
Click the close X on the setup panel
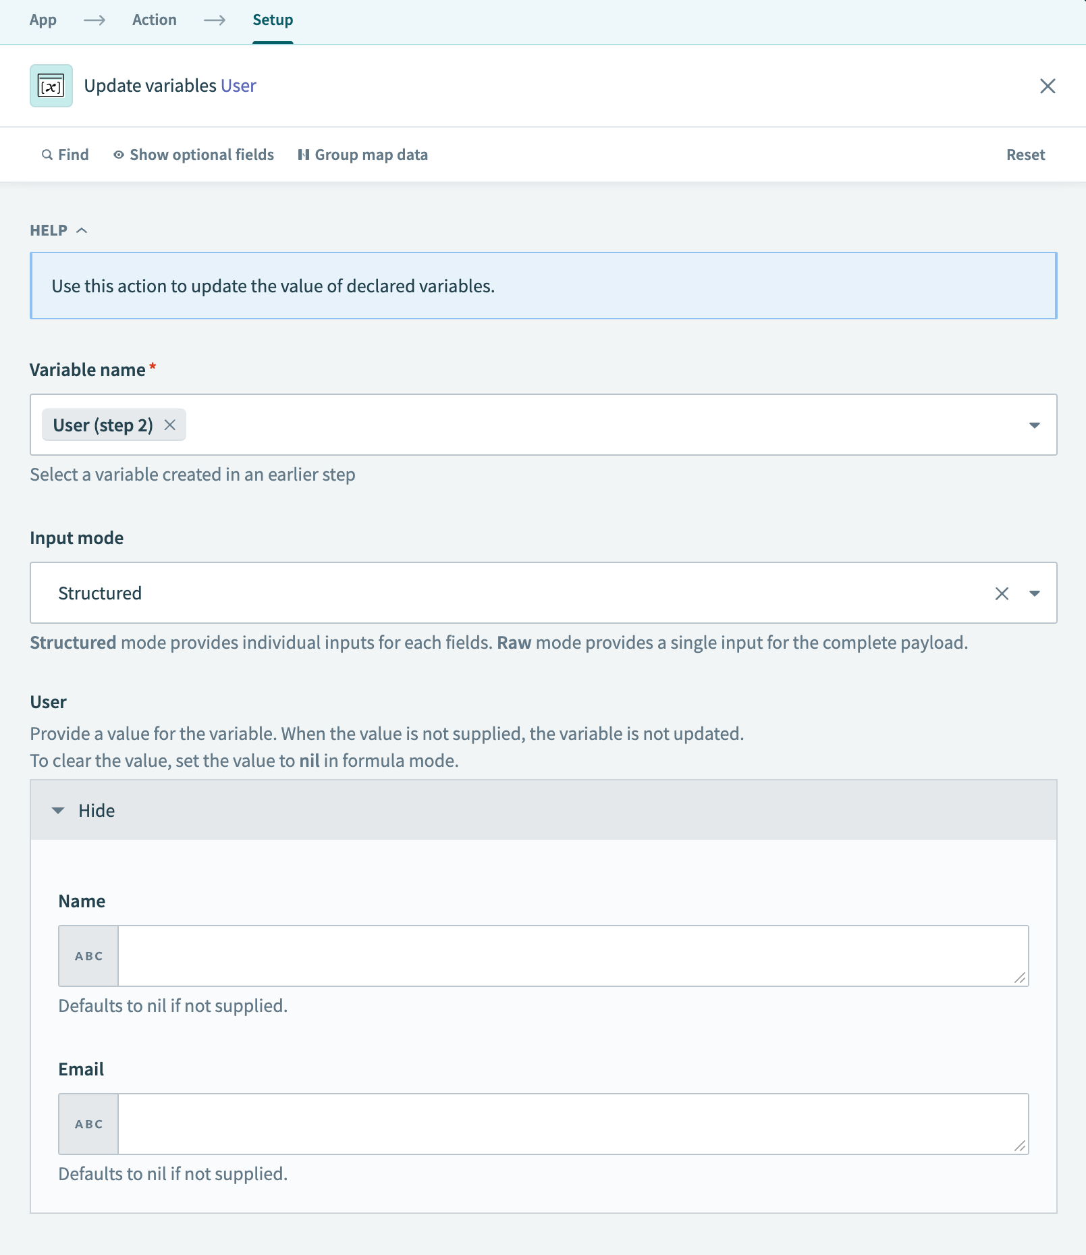click(1048, 86)
